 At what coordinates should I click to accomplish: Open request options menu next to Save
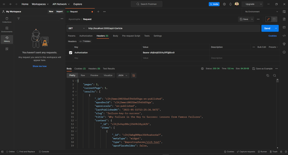point(258,19)
